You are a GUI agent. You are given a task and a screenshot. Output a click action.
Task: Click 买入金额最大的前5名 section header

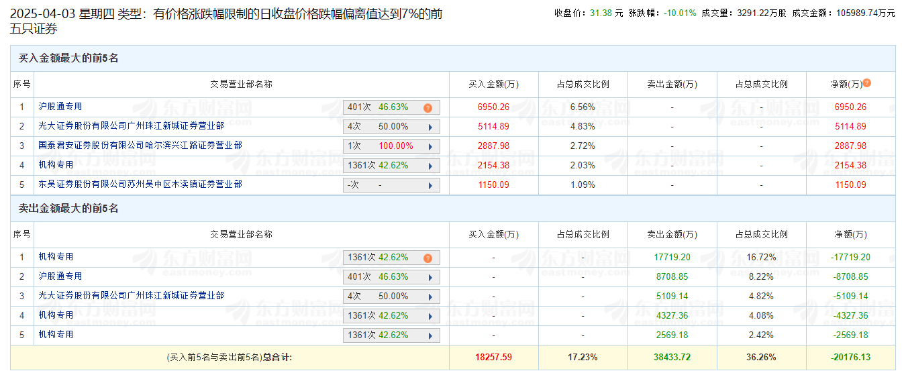click(68, 58)
